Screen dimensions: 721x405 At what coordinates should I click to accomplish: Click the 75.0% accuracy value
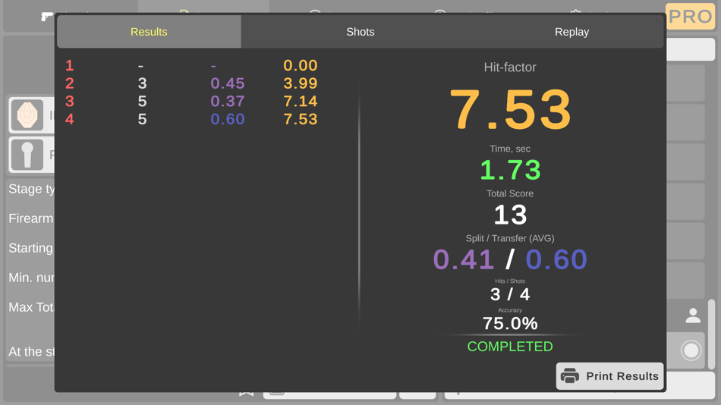(x=510, y=324)
